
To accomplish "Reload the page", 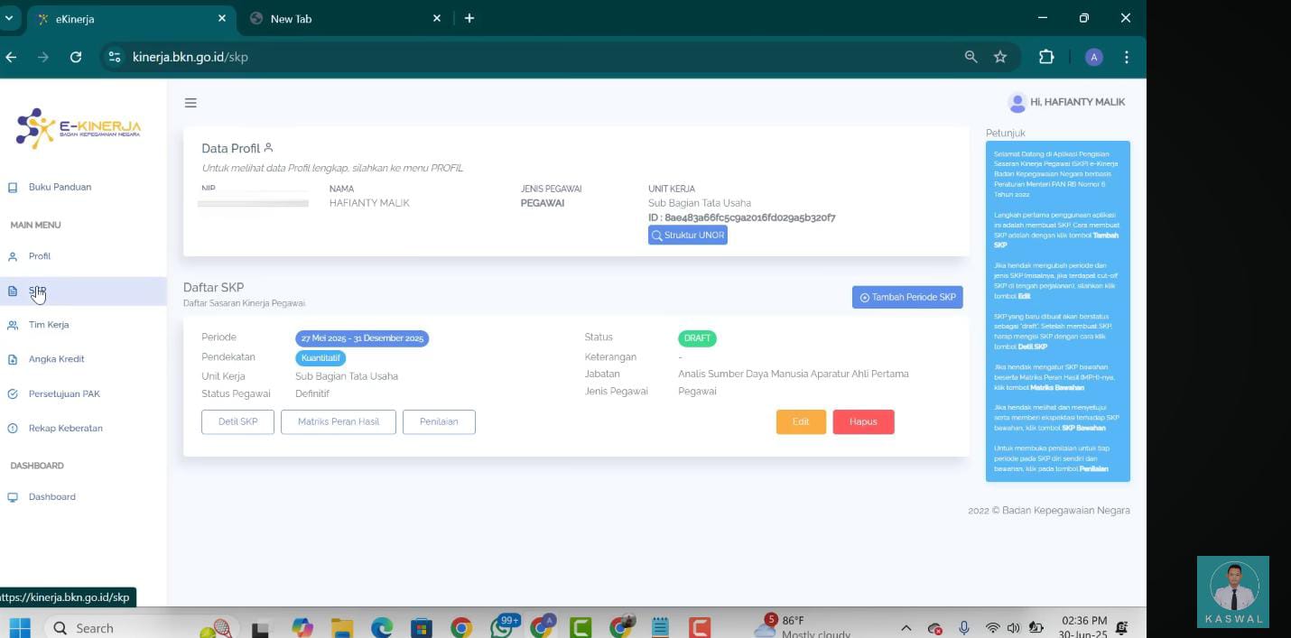I will pyautogui.click(x=76, y=57).
